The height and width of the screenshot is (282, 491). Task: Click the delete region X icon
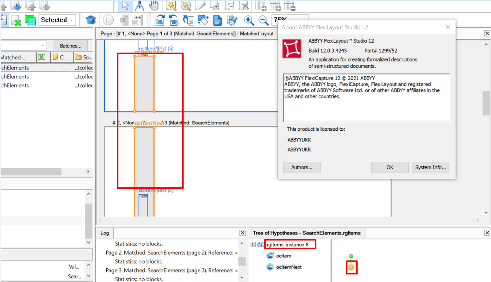(244, 6)
